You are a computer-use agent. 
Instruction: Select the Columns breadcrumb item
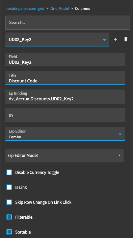82,8
